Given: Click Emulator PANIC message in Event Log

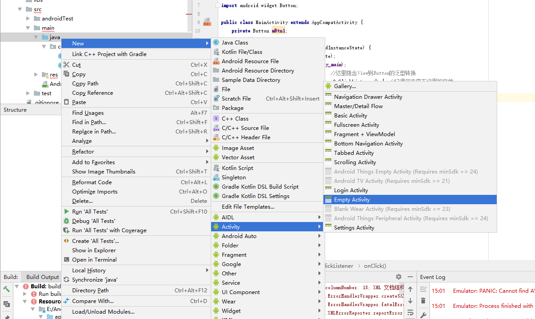Looking at the screenshot, I should click(493, 291).
